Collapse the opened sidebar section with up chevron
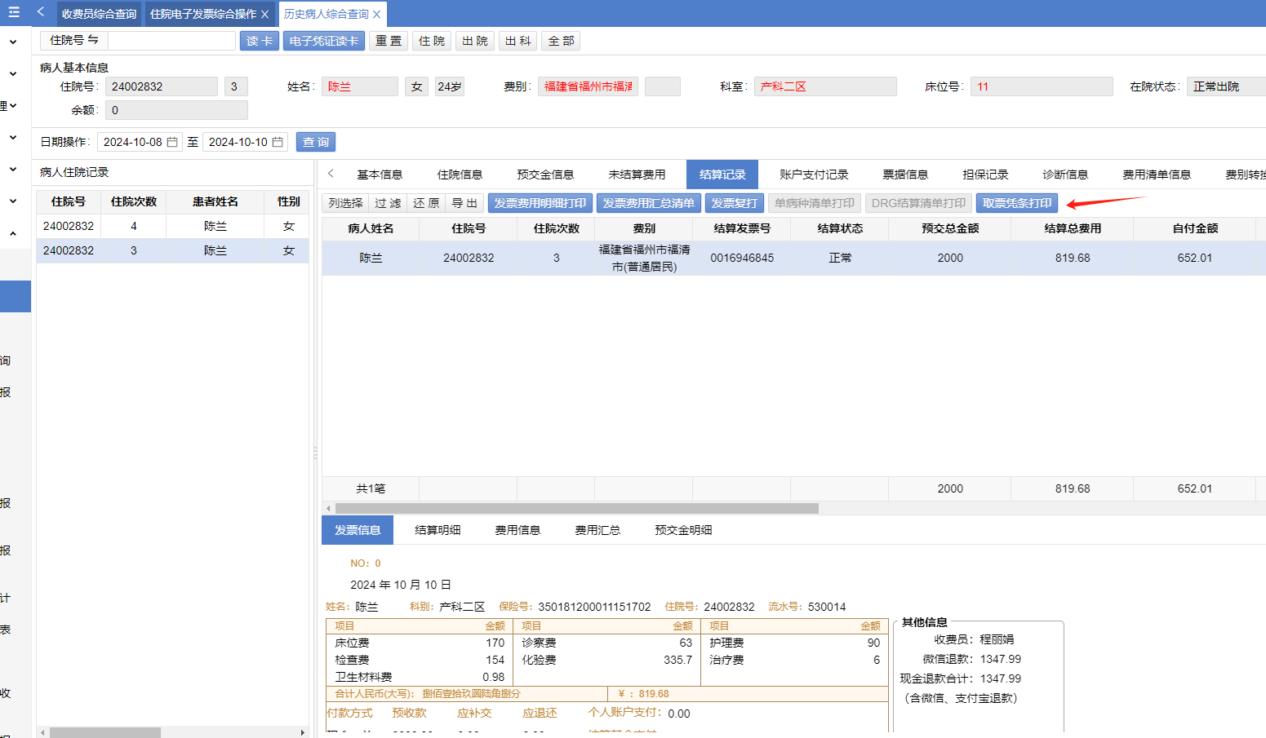The width and height of the screenshot is (1266, 738). pos(13,234)
